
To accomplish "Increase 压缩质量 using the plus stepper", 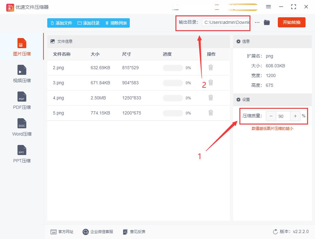I will tap(295, 116).
